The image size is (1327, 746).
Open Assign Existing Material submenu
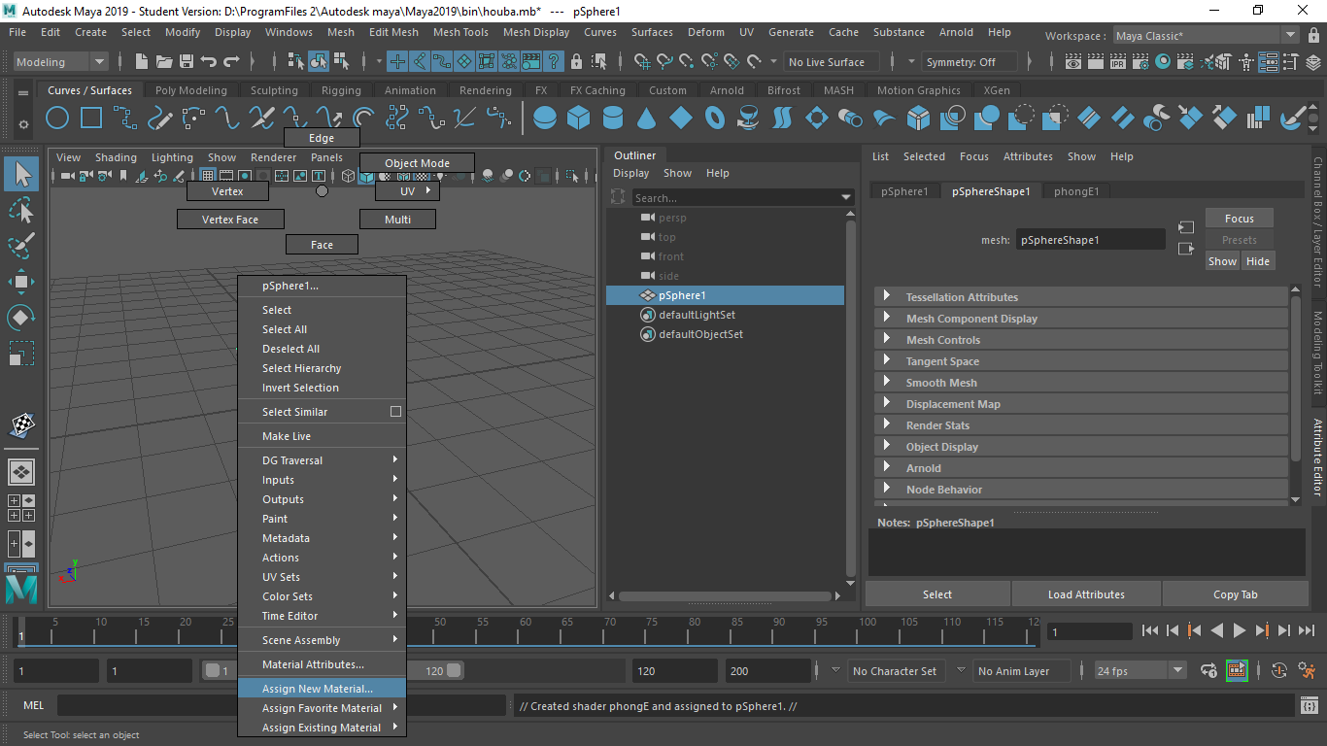click(x=322, y=728)
